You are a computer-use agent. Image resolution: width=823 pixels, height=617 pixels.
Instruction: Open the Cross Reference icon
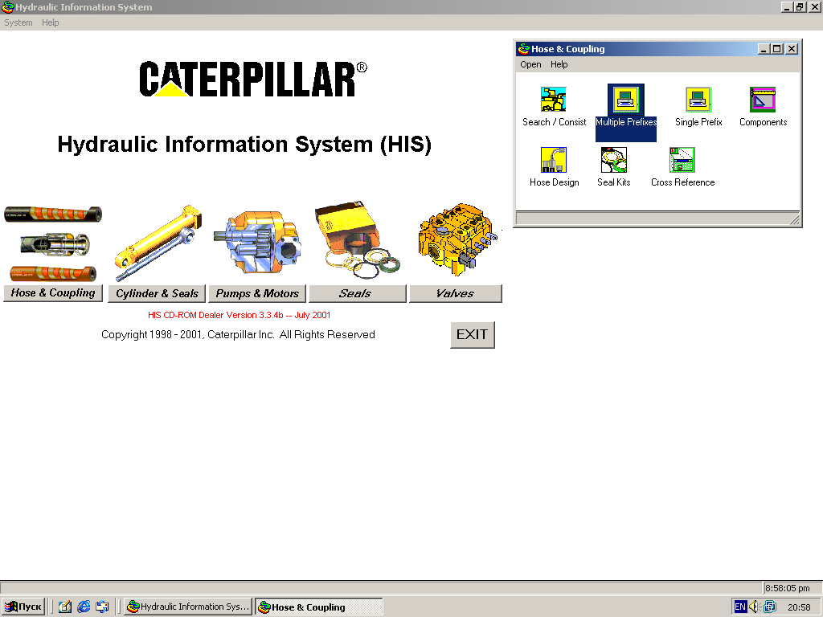[682, 161]
